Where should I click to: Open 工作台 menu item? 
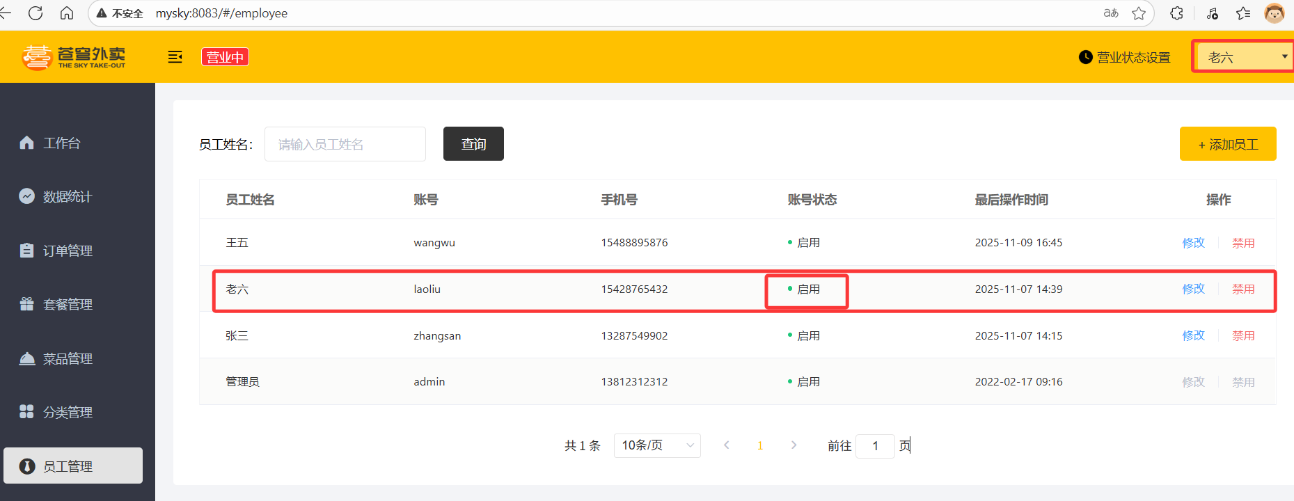[62, 143]
